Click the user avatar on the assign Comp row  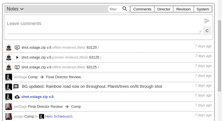click(9, 116)
